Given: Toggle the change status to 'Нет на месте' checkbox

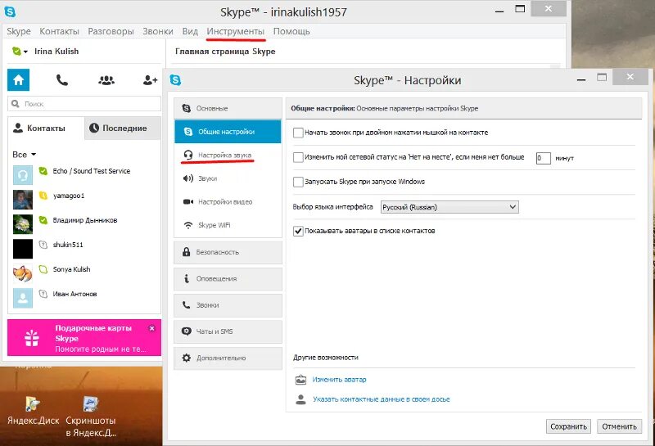Looking at the screenshot, I should pos(298,157).
